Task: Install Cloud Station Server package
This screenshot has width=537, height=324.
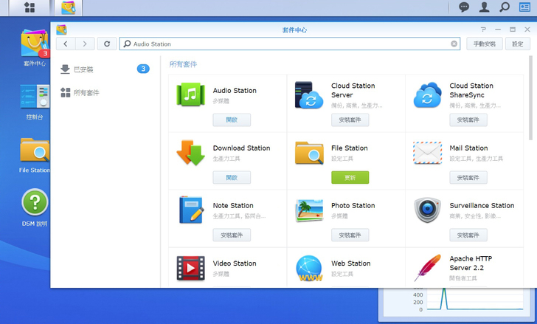Action: 350,120
